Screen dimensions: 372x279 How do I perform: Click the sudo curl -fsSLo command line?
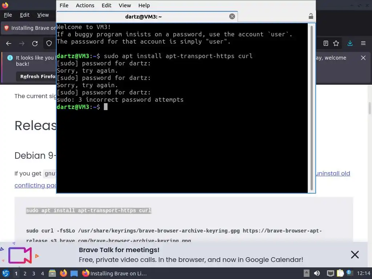tap(174, 231)
